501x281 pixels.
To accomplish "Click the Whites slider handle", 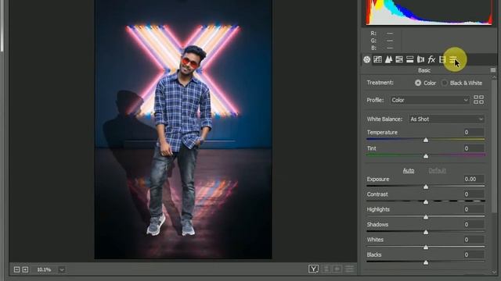I will pyautogui.click(x=426, y=247).
